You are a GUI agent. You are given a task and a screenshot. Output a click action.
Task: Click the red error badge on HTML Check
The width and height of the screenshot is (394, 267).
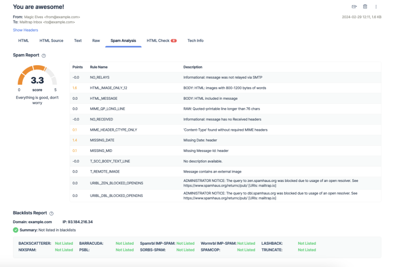[174, 40]
